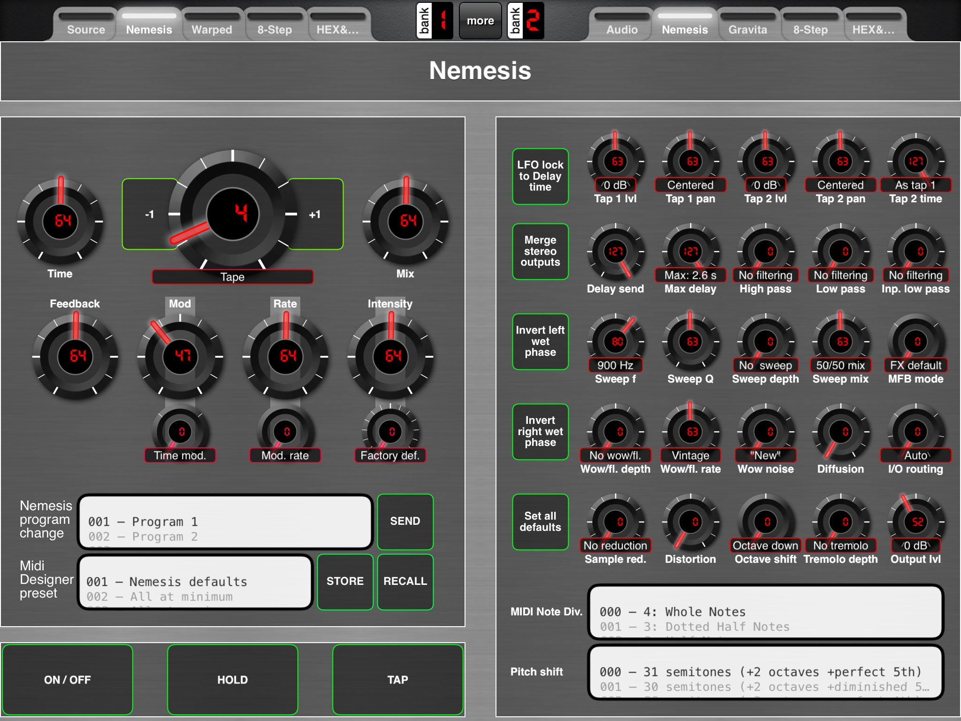Click the Mod. rate small knob
The height and width of the screenshot is (721, 961).
point(285,432)
